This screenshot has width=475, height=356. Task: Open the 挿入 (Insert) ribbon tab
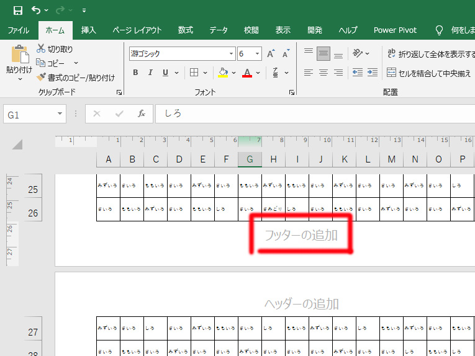click(x=89, y=30)
